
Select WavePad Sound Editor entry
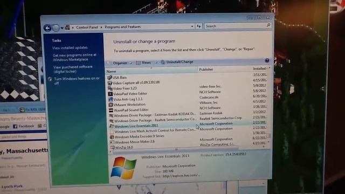pyautogui.click(x=131, y=110)
